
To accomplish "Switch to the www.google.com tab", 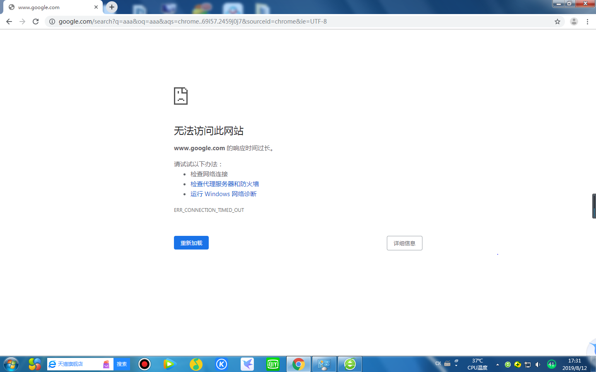I will click(x=50, y=7).
